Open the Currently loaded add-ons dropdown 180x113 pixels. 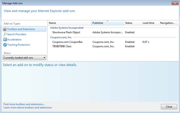(x=24, y=58)
